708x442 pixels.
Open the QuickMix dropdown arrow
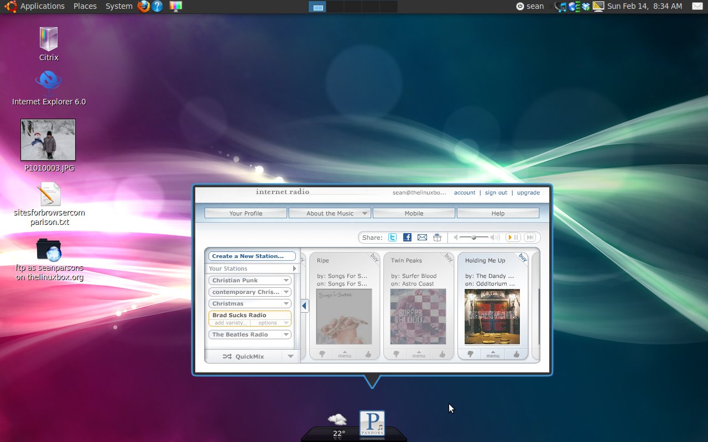pos(290,356)
